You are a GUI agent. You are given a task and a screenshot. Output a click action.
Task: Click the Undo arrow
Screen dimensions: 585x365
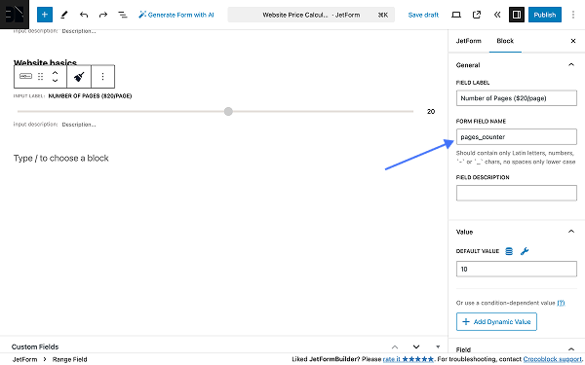(x=84, y=15)
